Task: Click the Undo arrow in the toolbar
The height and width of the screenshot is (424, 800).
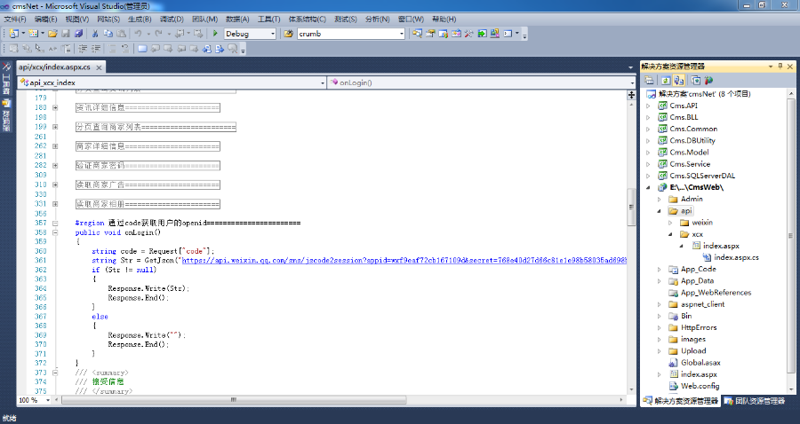Action: point(139,34)
